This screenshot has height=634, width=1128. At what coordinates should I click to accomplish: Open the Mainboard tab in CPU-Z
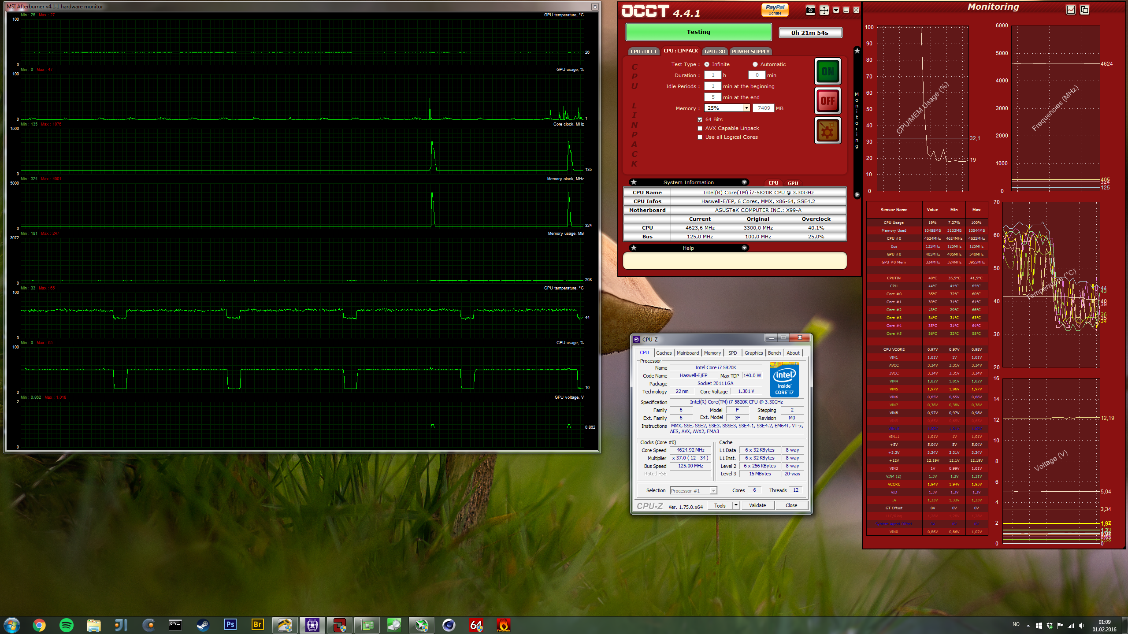pos(687,353)
